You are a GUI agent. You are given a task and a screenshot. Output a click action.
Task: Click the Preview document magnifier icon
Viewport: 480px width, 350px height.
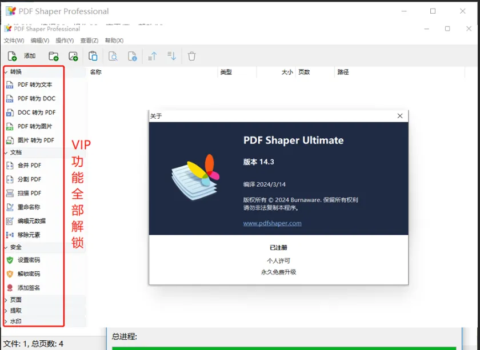tap(113, 56)
